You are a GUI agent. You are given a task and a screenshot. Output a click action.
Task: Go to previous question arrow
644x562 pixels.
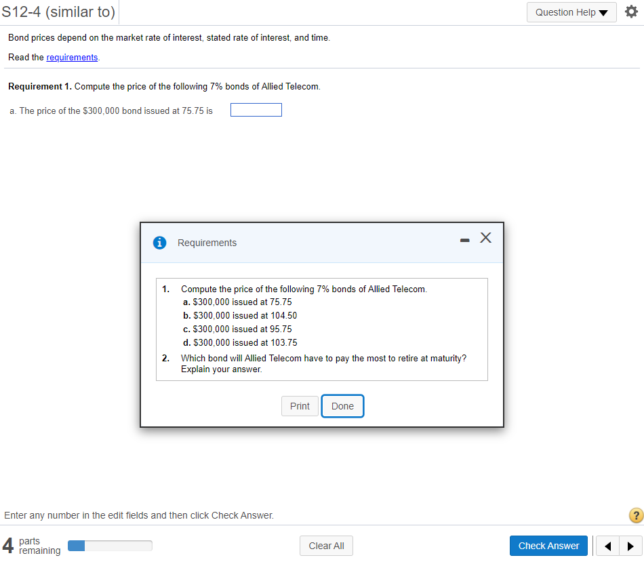coord(608,546)
